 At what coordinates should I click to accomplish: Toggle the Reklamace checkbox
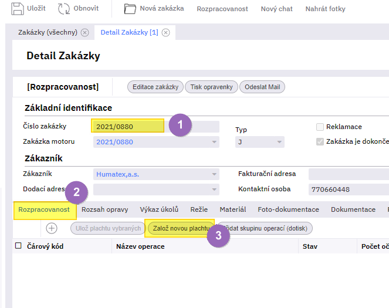click(320, 127)
